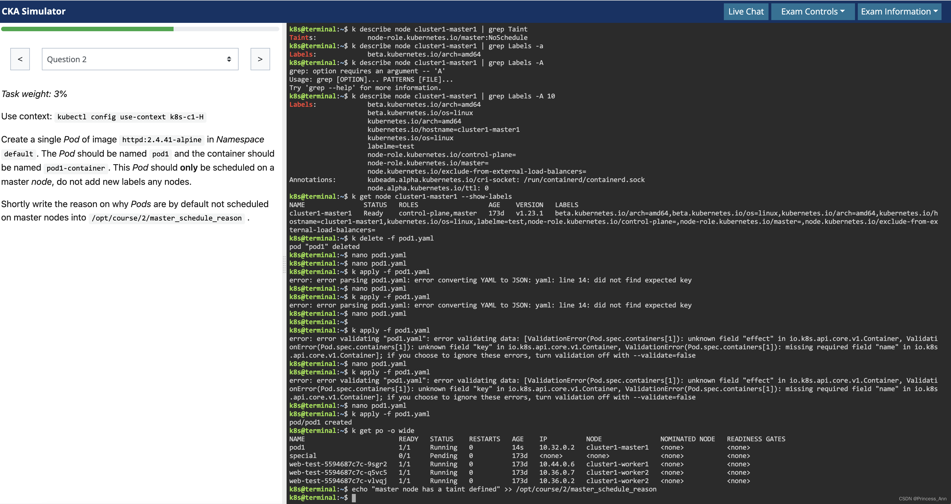Click the terminal cursor at the last prompt
Screen dimensions: 951x504
point(354,498)
